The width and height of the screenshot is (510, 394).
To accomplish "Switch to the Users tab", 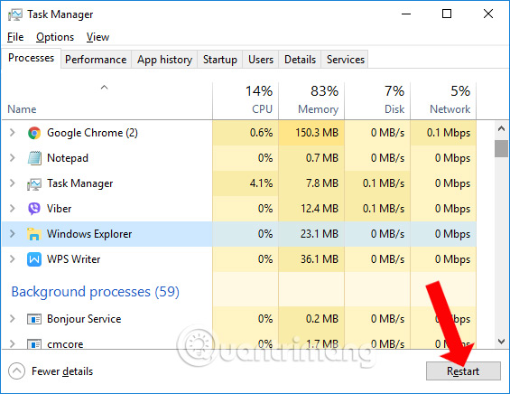I will point(261,60).
